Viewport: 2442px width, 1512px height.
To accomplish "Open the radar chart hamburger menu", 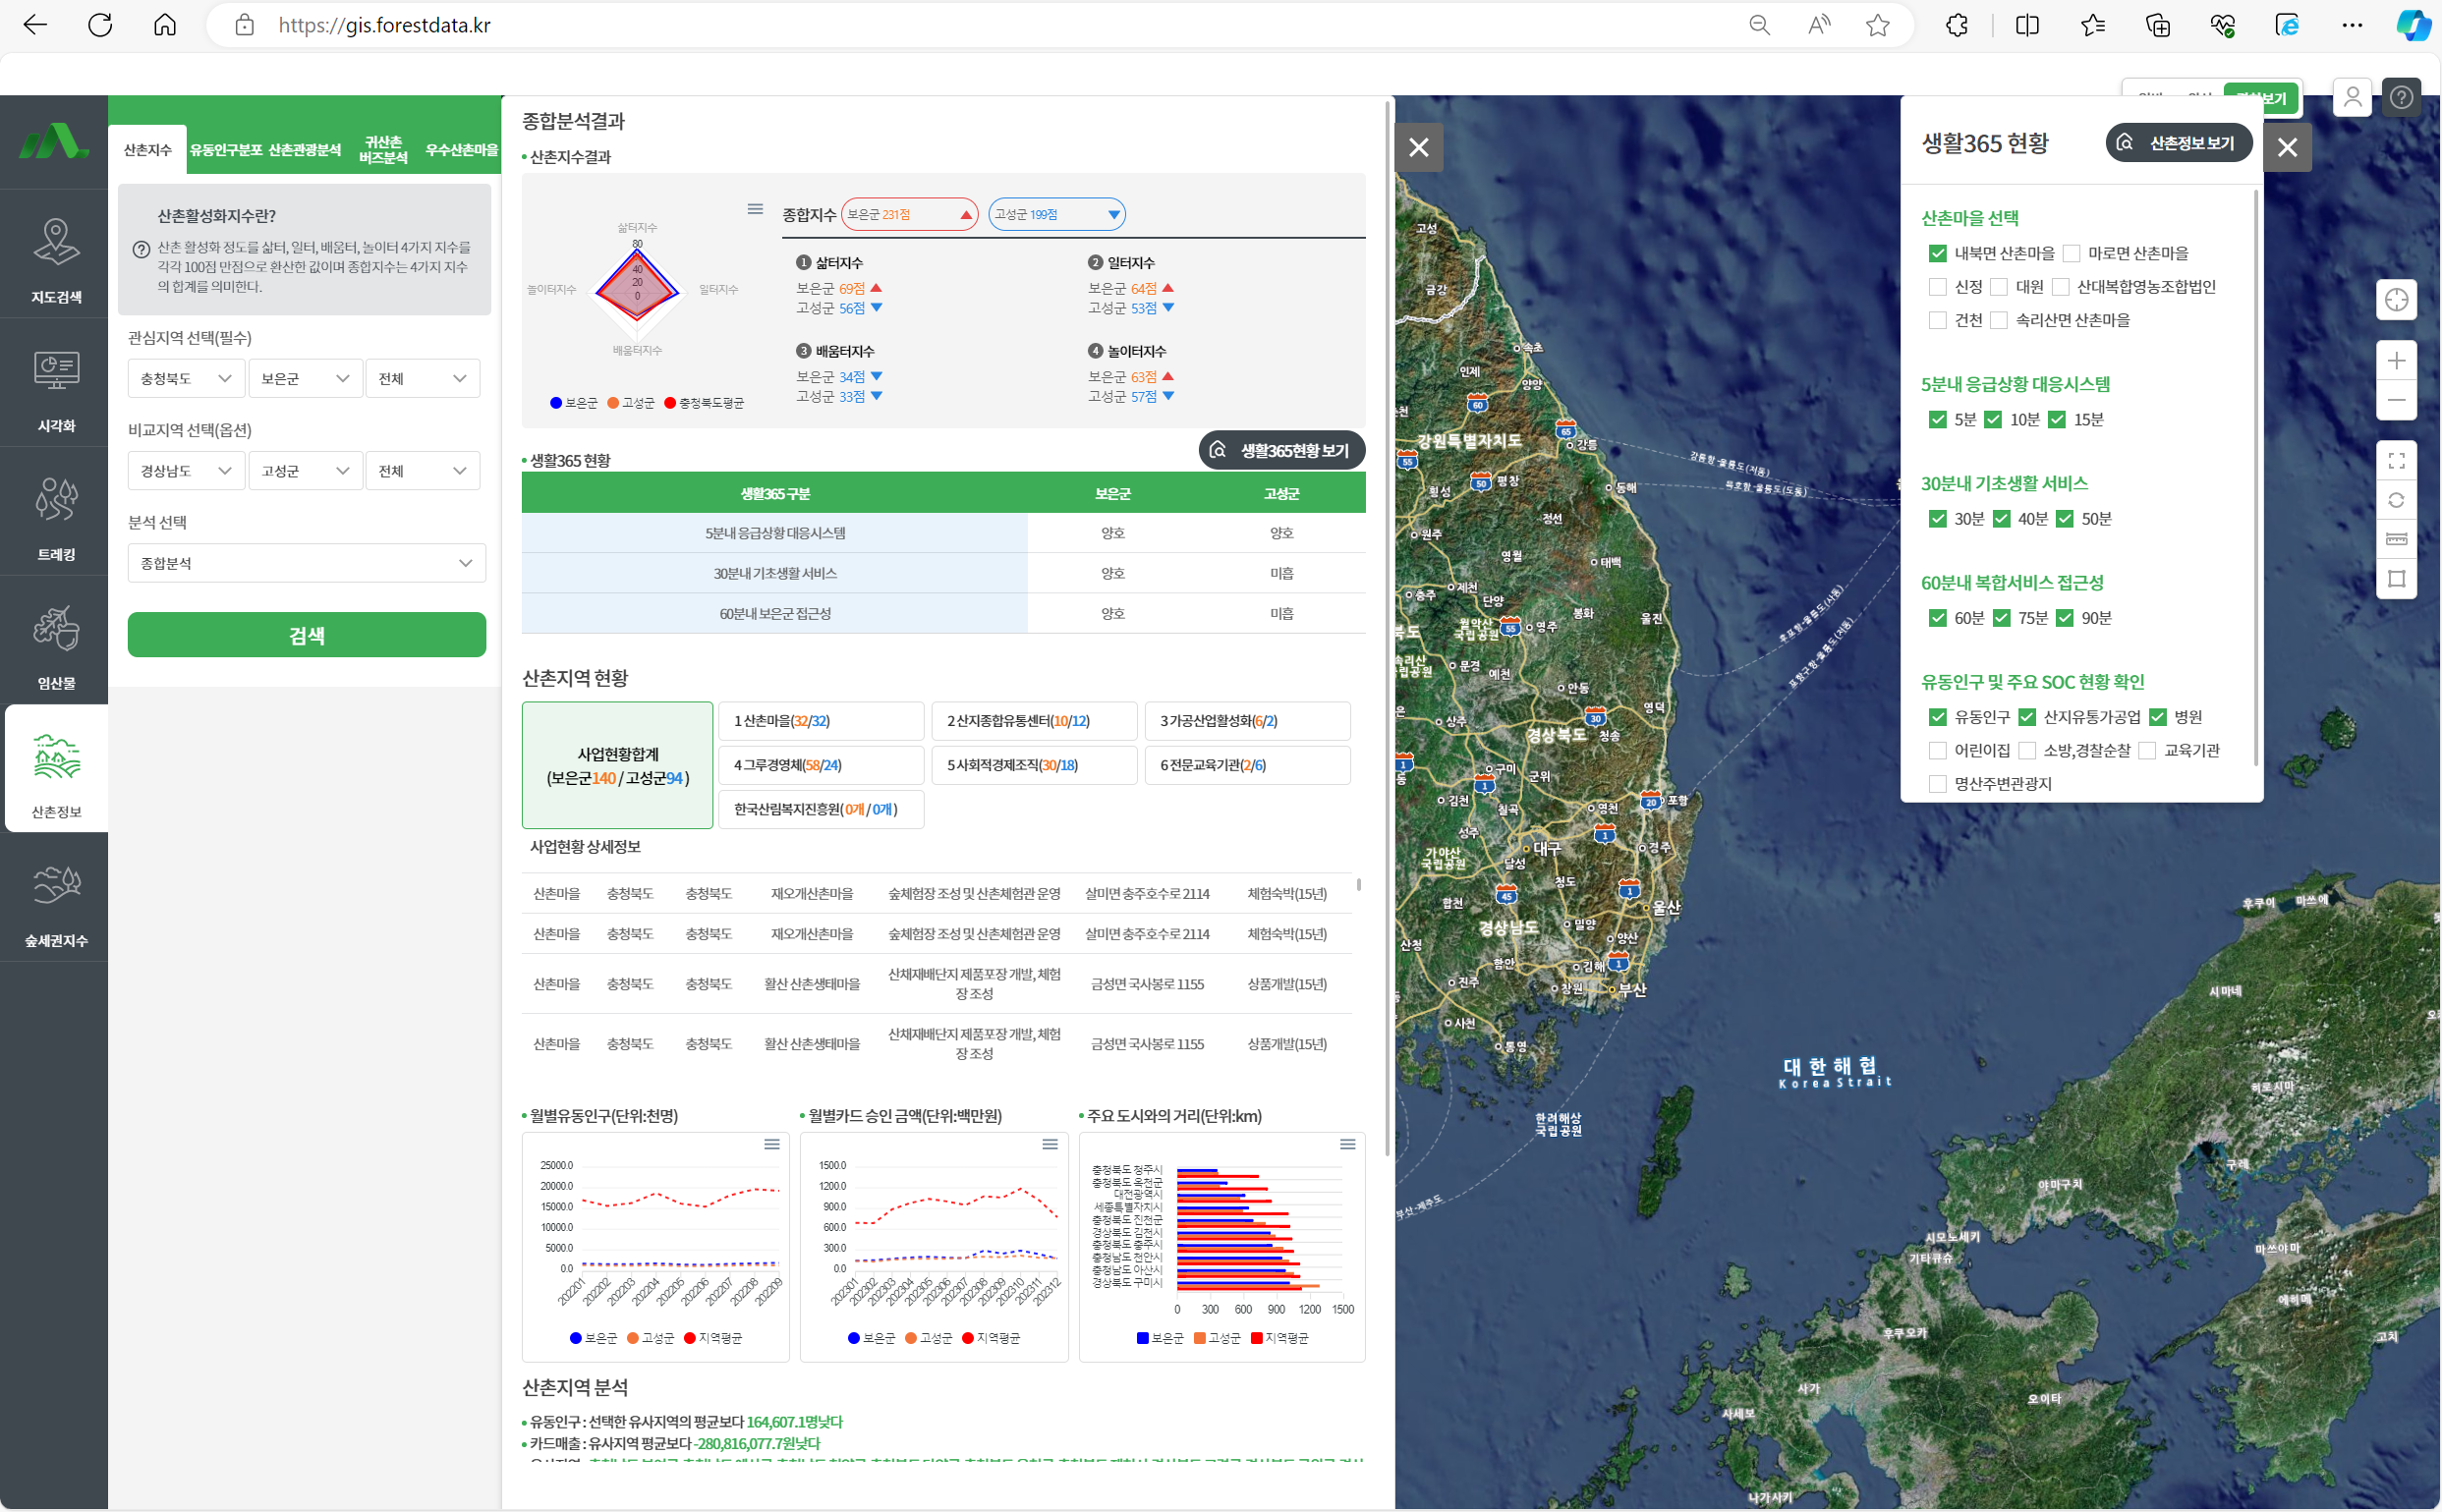I will coord(755,209).
